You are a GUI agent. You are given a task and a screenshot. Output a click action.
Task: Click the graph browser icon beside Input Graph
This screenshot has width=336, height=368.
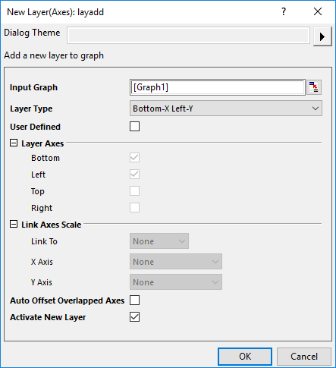(314, 87)
